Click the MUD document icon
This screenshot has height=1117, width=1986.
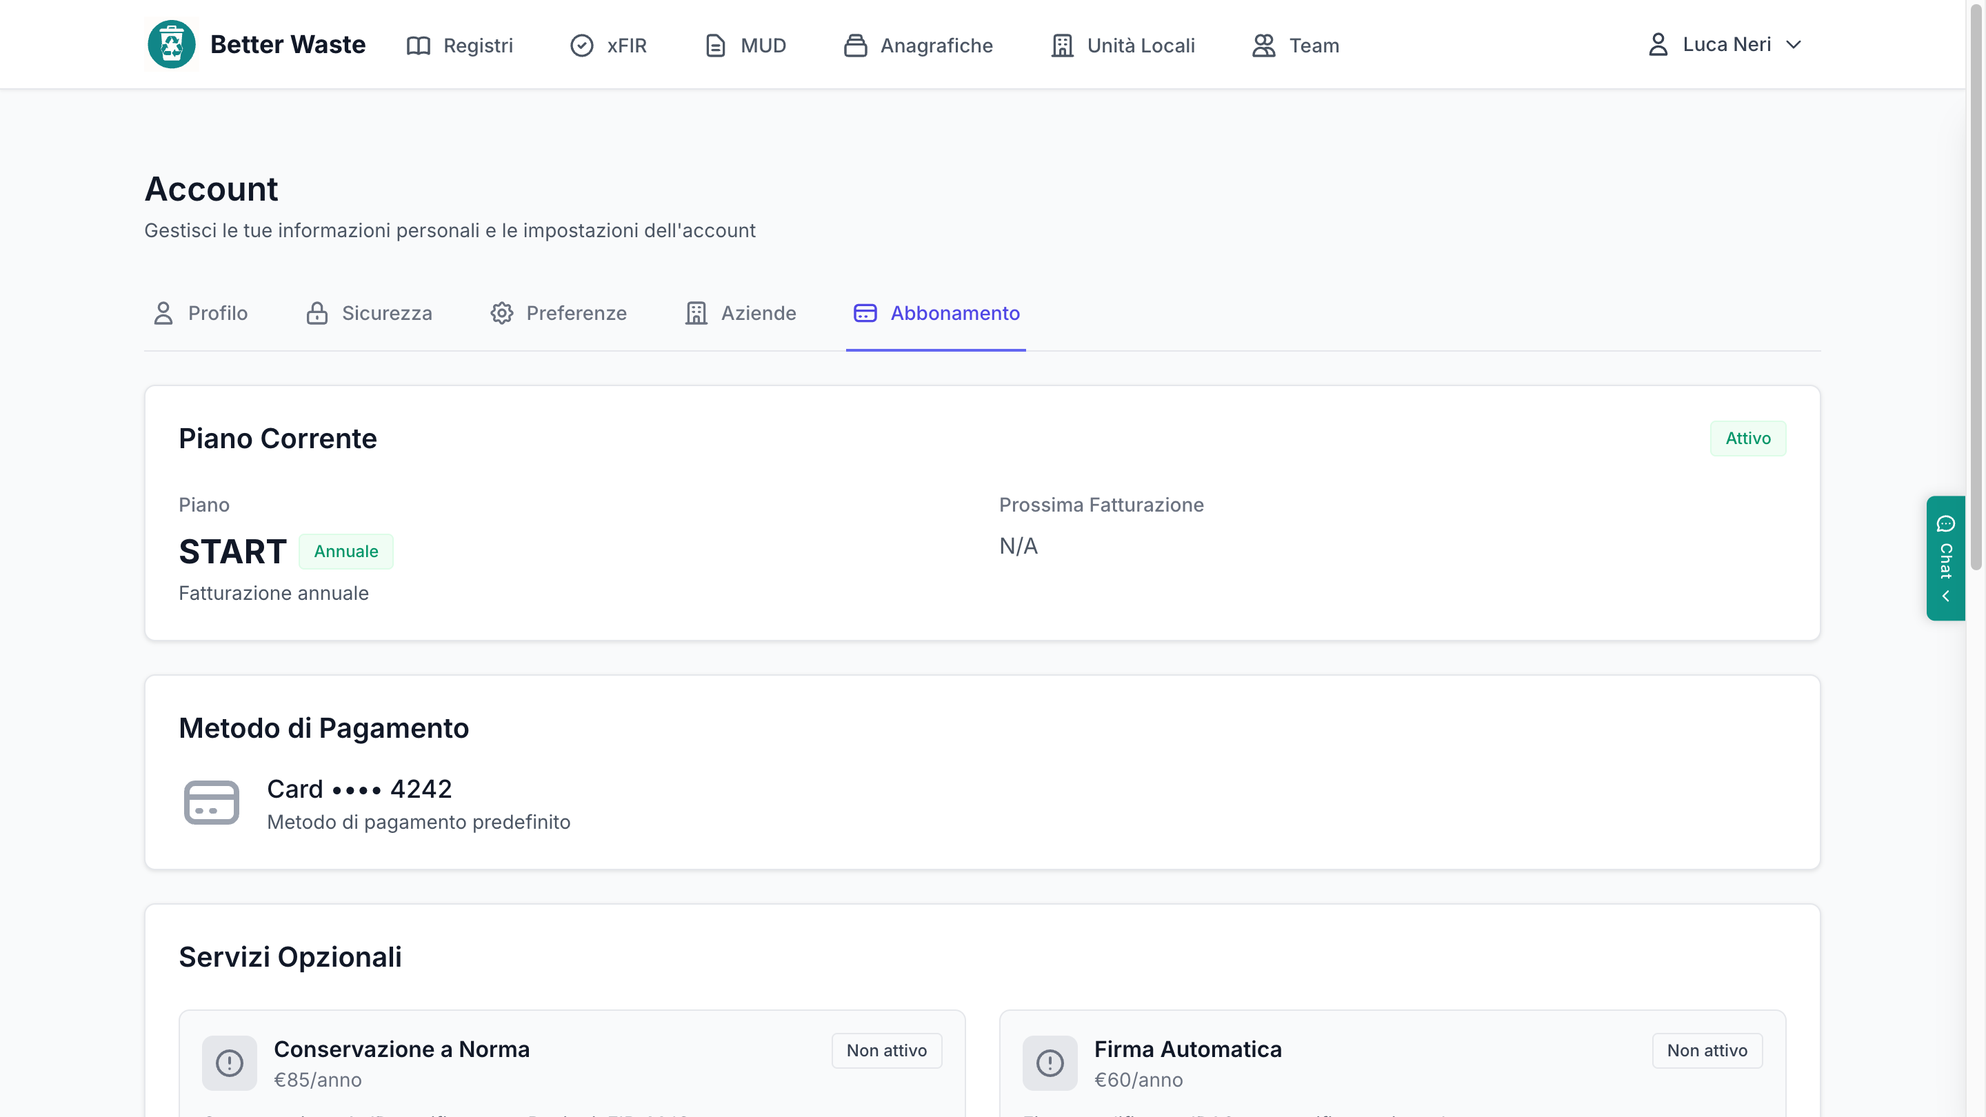[x=716, y=46]
